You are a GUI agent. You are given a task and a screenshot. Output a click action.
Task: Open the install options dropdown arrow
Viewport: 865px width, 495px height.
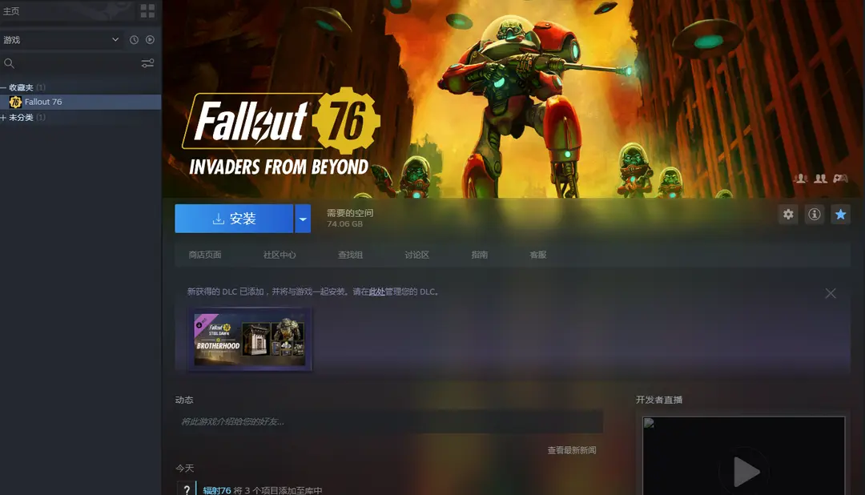302,219
